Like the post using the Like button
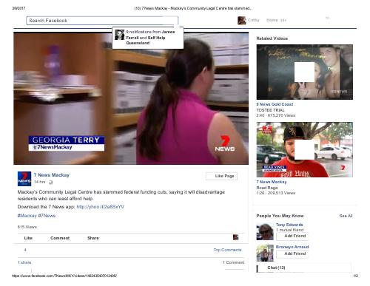 (x=28, y=238)
